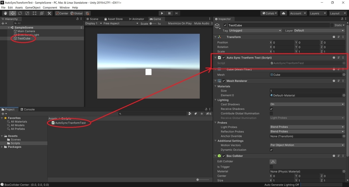
Task: Search by label in Project panel
Action: click(x=196, y=114)
